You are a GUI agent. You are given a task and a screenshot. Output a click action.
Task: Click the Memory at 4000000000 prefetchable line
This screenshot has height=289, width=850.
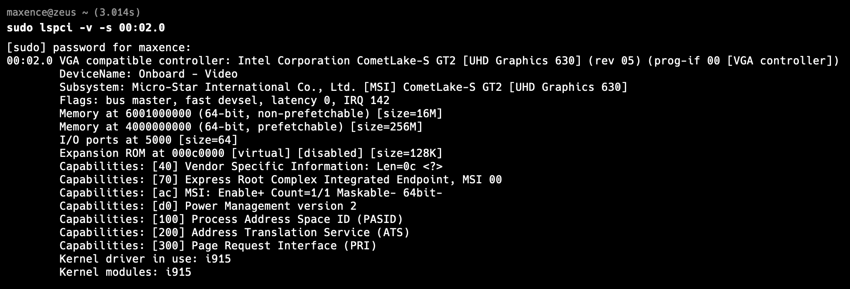tap(241, 127)
